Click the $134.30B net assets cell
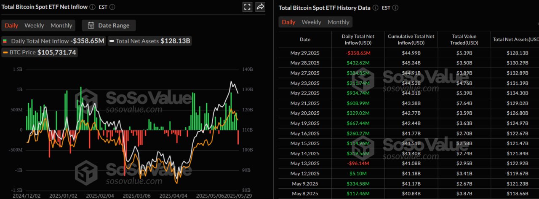 pyautogui.click(x=518, y=93)
